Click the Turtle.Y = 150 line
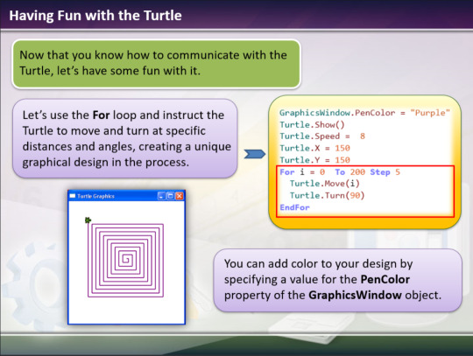This screenshot has height=356, width=473. (x=314, y=160)
